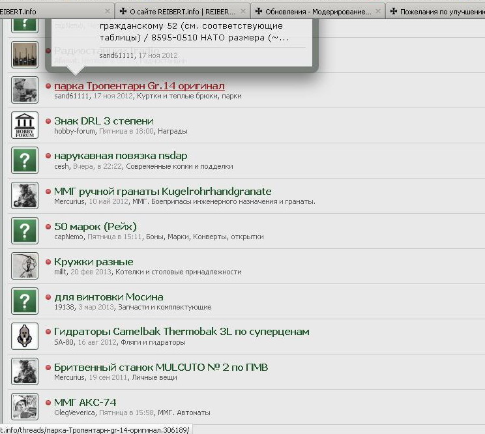Open thread для винтовки Мосина

(109, 297)
